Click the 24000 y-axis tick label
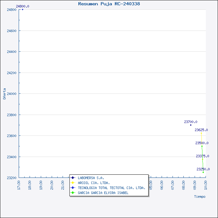The width and height of the screenshot is (218, 218). coord(12,94)
